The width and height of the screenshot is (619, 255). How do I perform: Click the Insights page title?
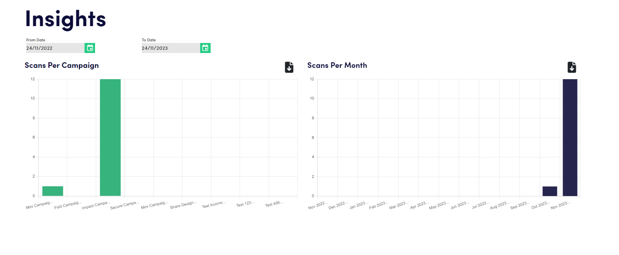[x=66, y=18]
